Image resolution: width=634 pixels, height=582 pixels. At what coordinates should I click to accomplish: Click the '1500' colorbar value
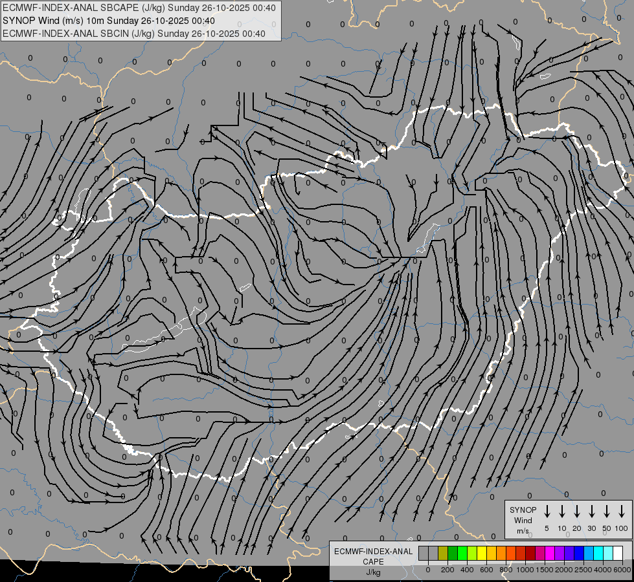(x=545, y=570)
